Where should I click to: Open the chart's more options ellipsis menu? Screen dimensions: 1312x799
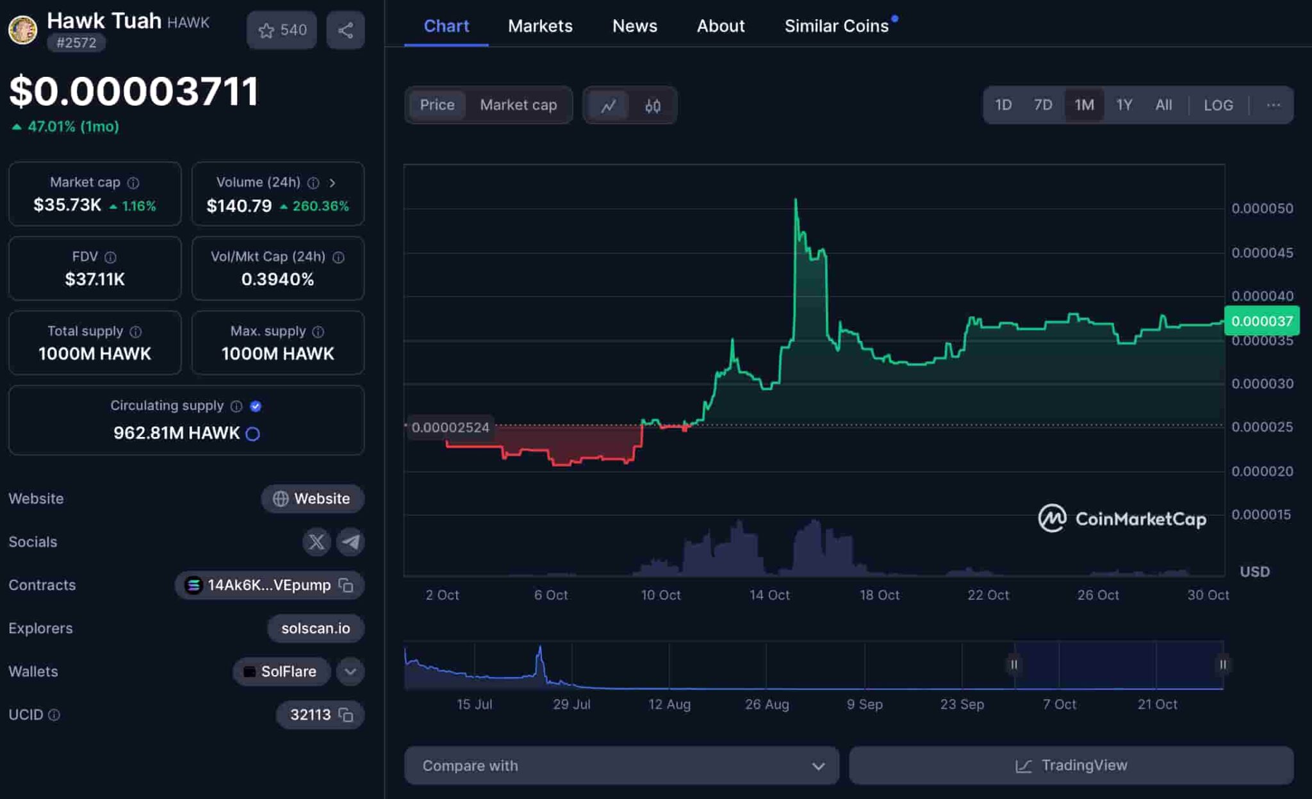click(1274, 104)
